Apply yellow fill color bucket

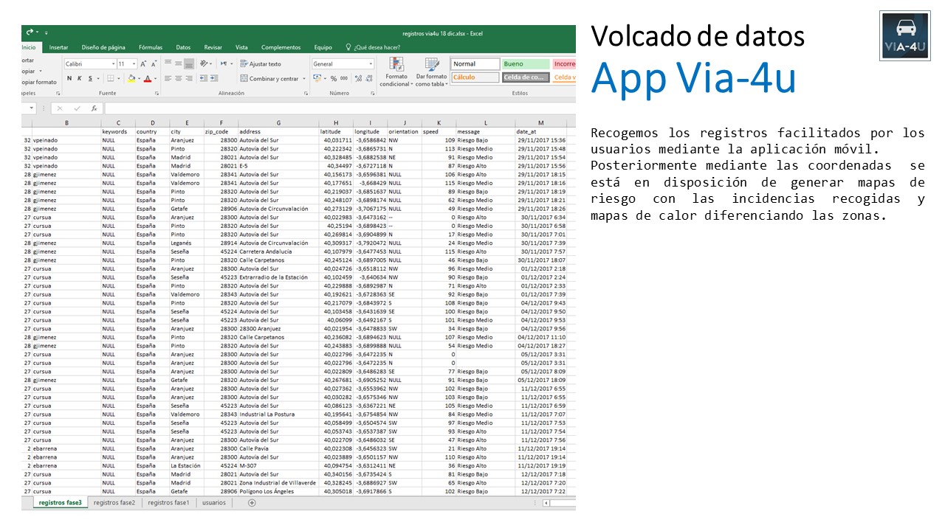(x=131, y=79)
